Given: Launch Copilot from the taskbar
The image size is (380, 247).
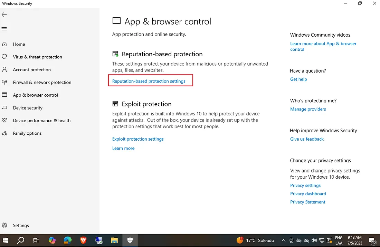Looking at the screenshot, I should (x=52, y=240).
